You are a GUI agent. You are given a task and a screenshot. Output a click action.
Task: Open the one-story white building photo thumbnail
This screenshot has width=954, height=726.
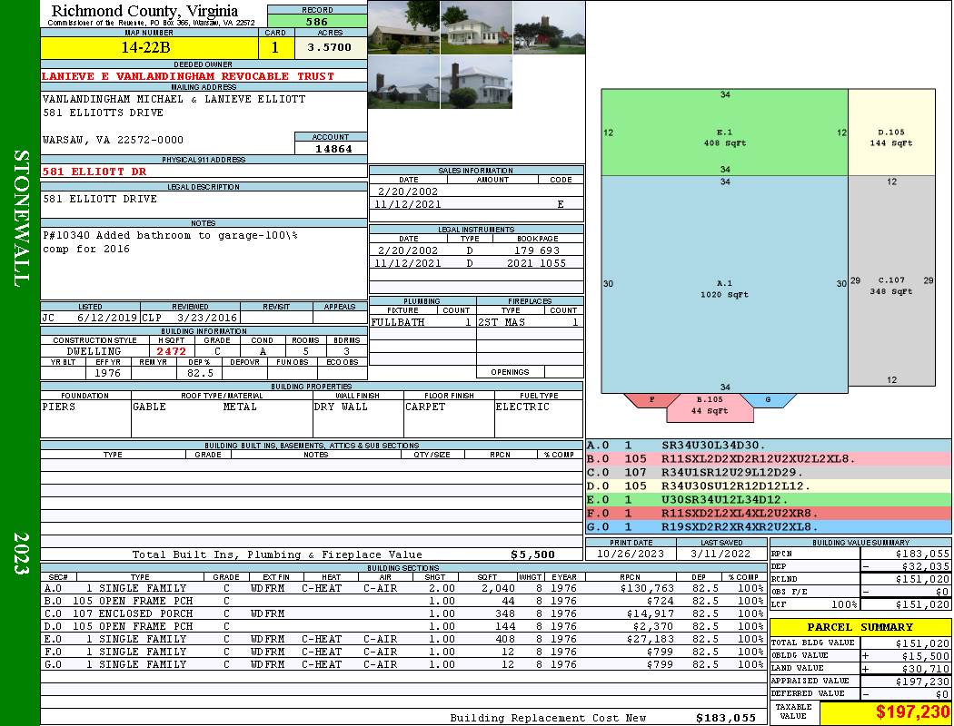click(x=404, y=27)
